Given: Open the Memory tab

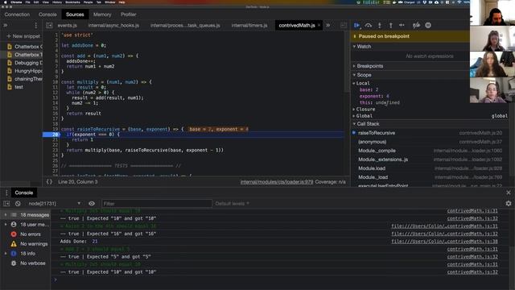Looking at the screenshot, I should (x=102, y=14).
